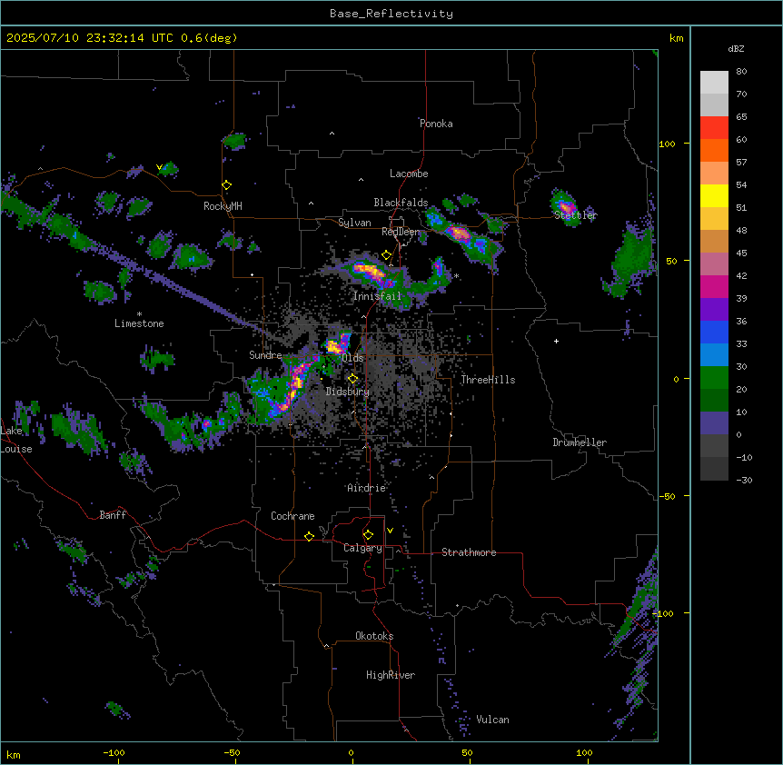Click the white plus marker north of Drumheller

point(556,341)
